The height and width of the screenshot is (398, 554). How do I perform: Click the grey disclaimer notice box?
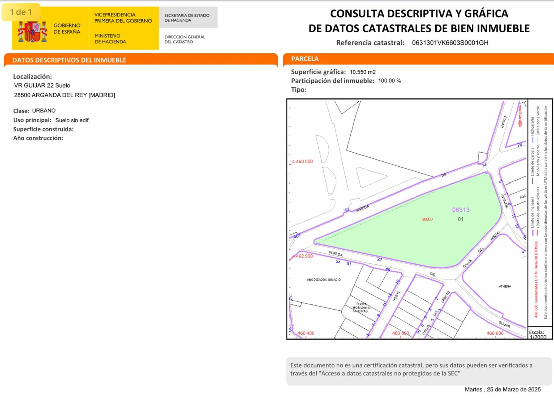(x=419, y=371)
